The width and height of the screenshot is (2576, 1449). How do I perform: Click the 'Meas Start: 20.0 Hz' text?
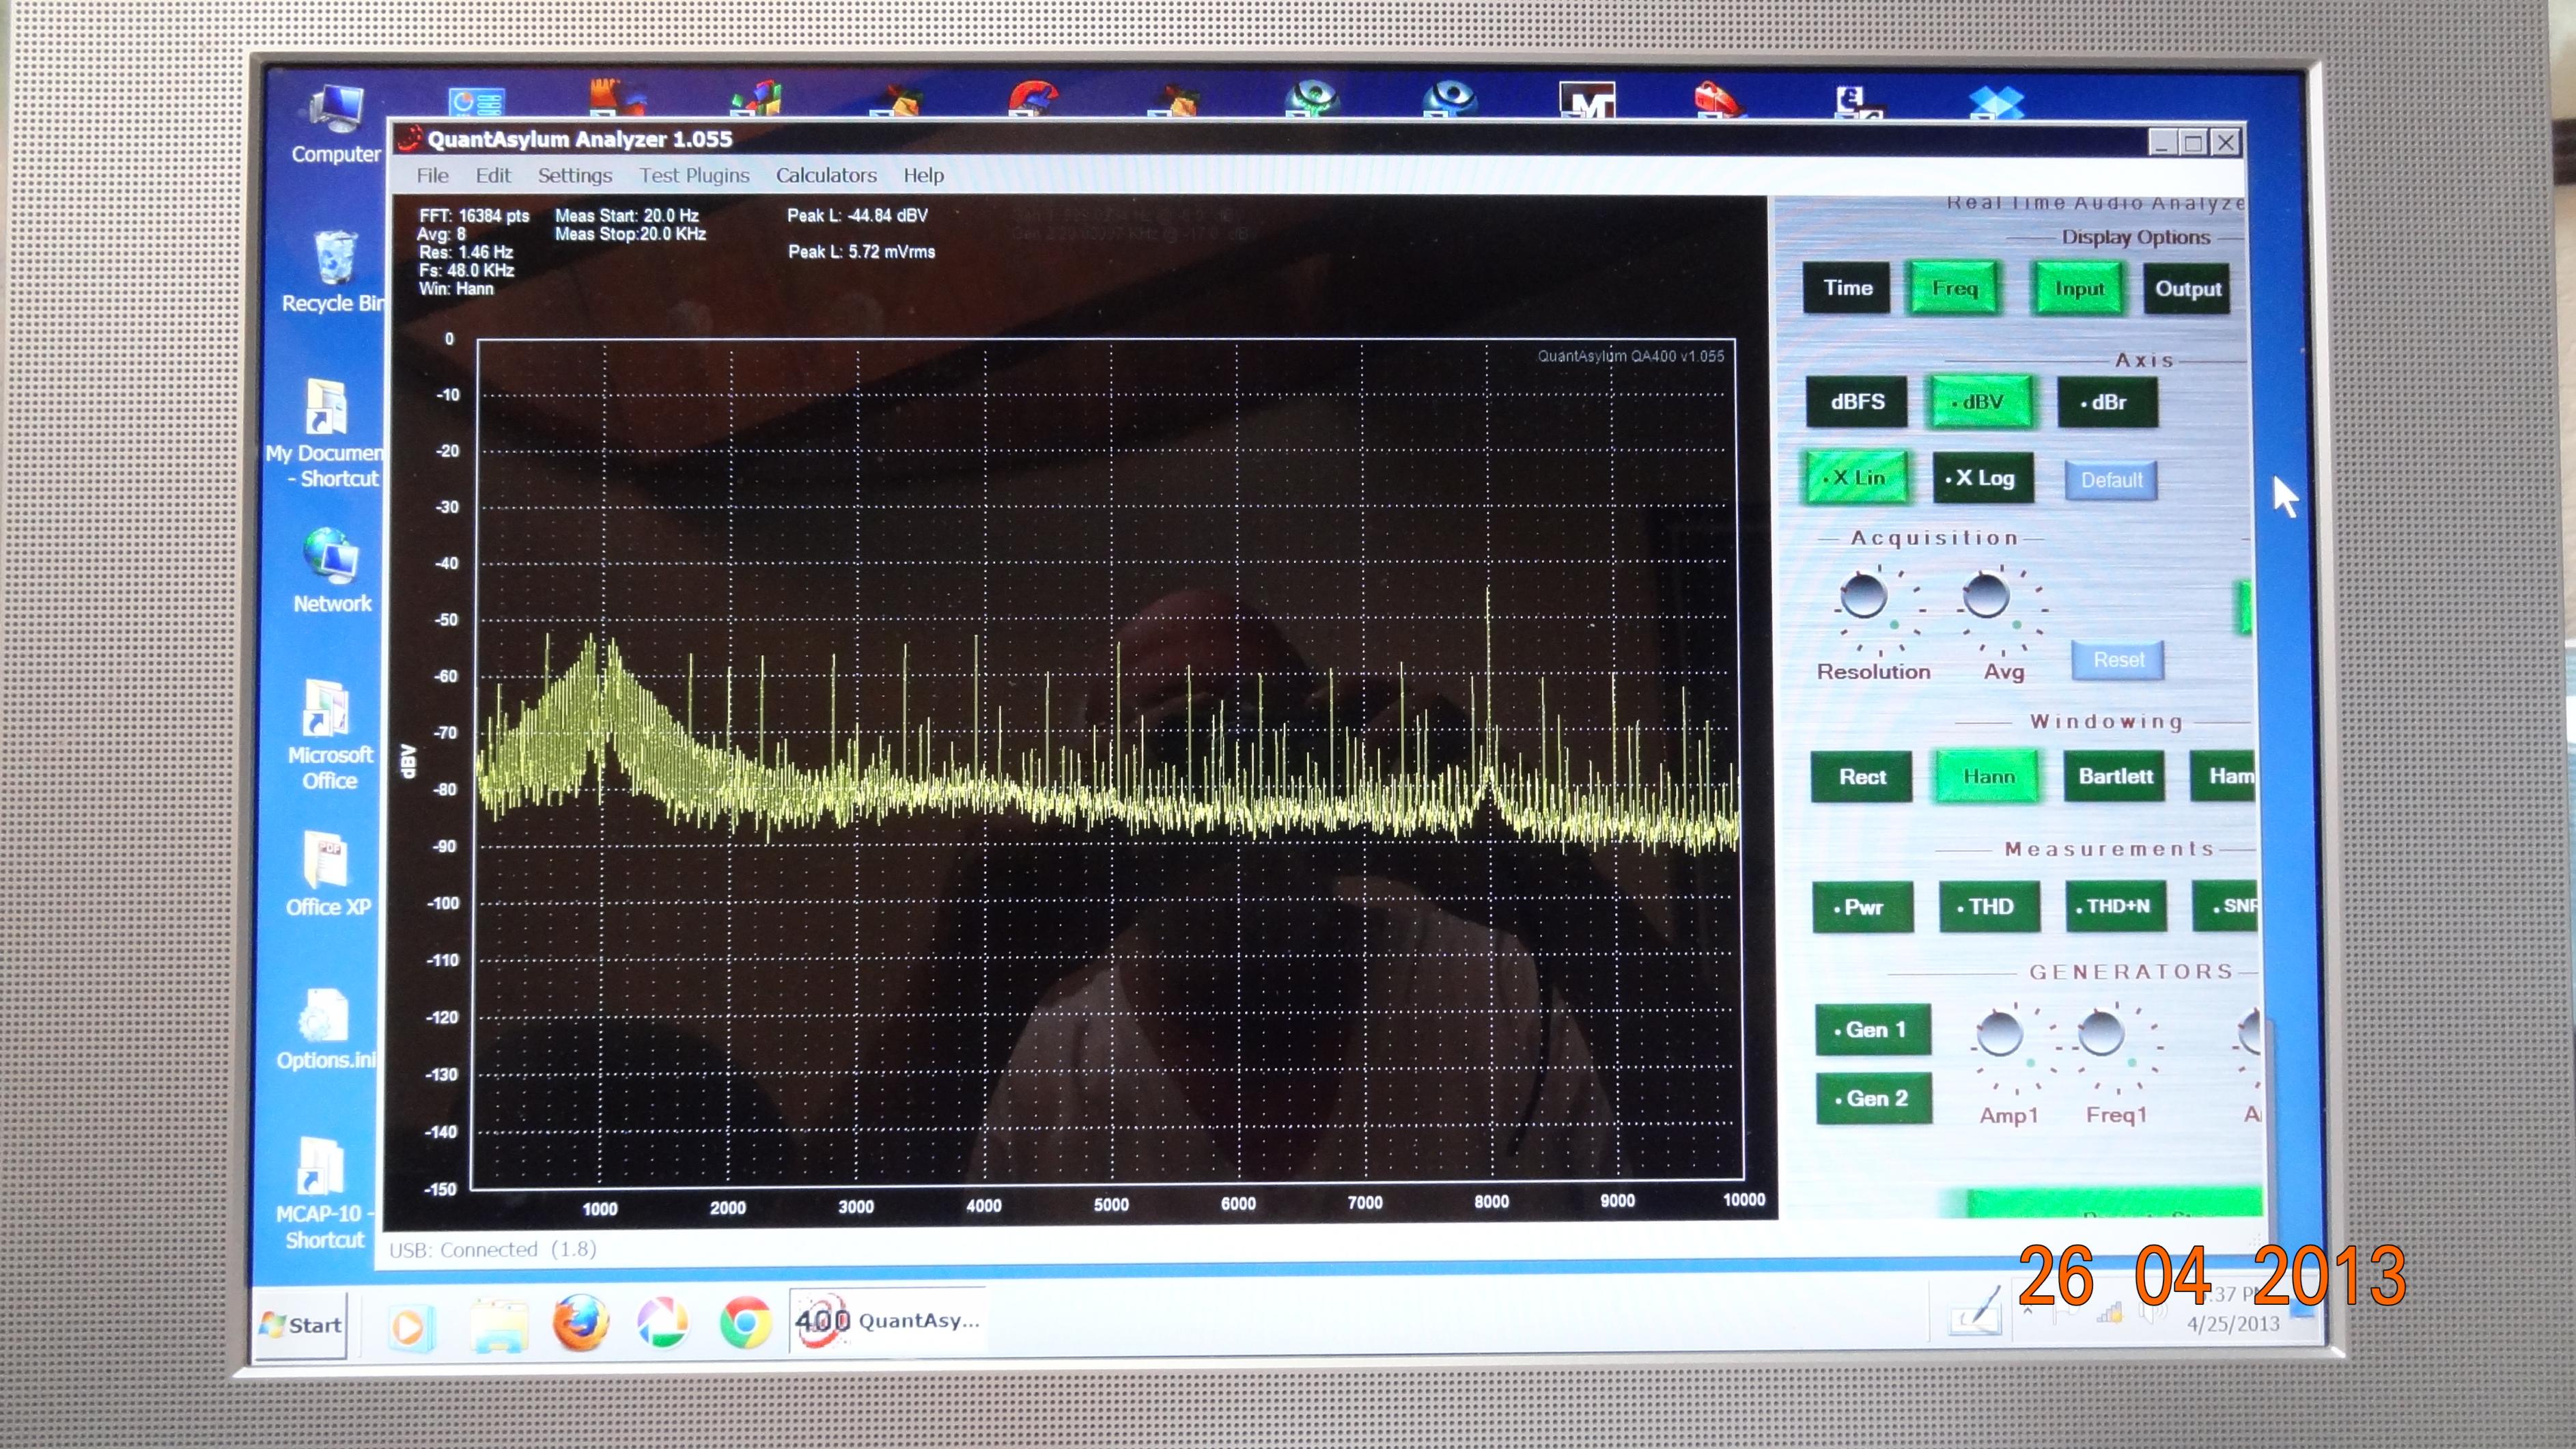[x=627, y=216]
